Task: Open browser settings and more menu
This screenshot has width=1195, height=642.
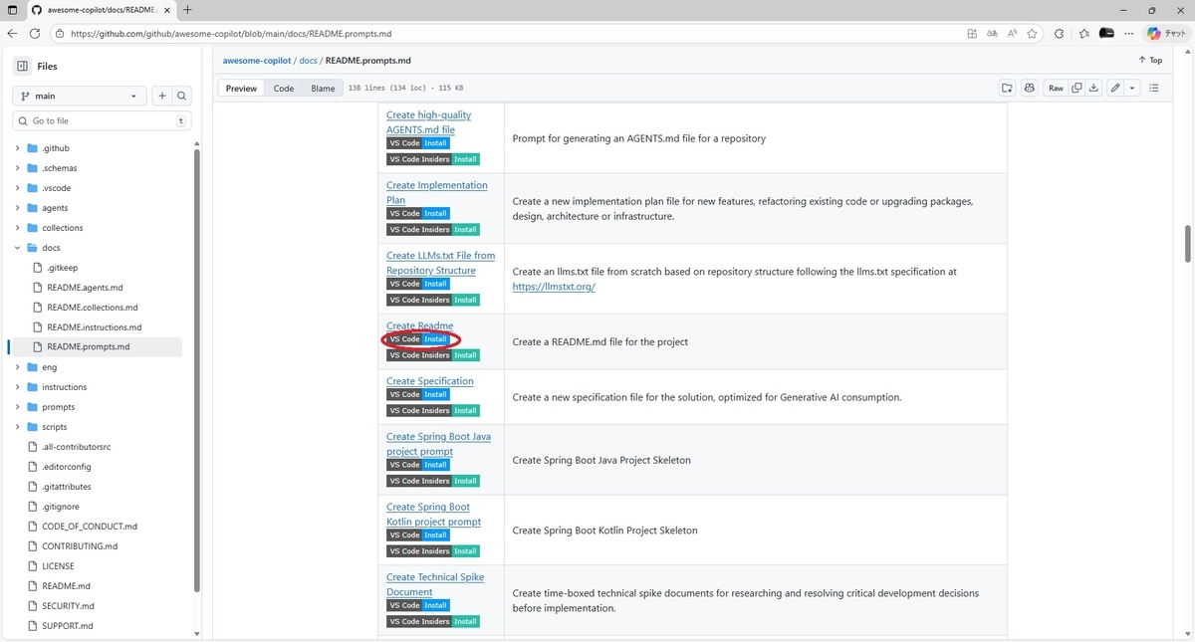Action: (1130, 33)
